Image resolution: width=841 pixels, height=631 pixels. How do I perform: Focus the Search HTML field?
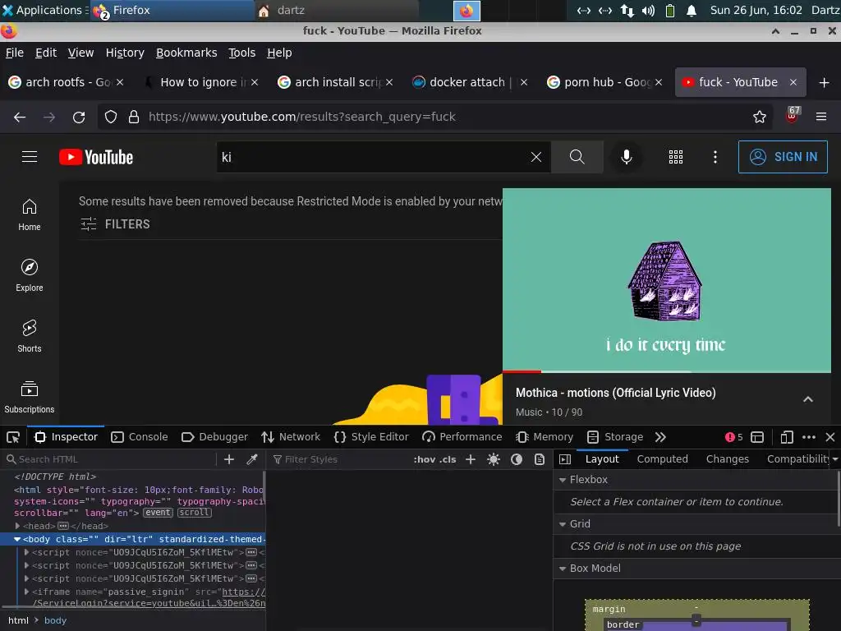tap(110, 459)
